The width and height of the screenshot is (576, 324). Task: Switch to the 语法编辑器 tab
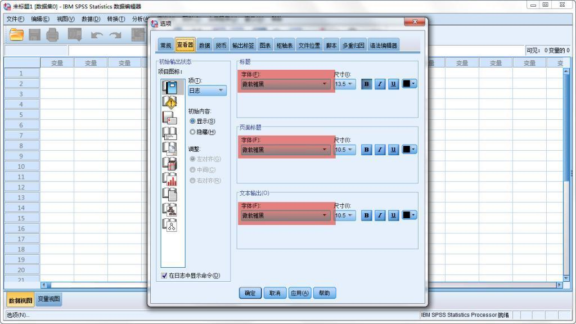[384, 46]
